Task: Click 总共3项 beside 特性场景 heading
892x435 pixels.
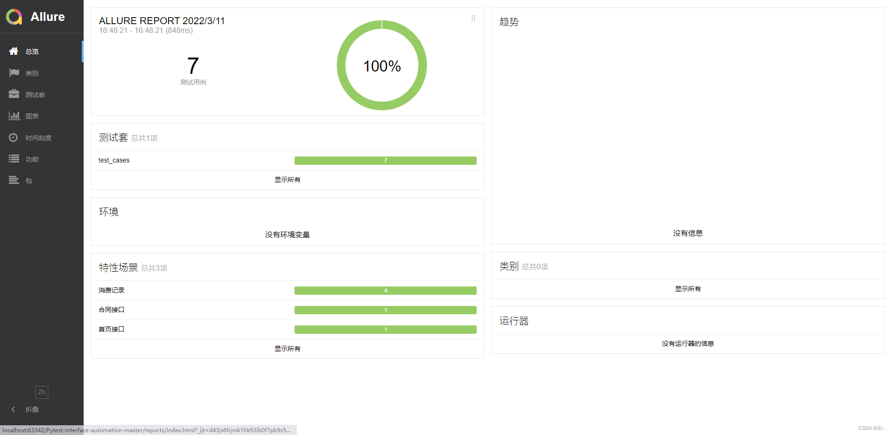Action: pyautogui.click(x=154, y=268)
